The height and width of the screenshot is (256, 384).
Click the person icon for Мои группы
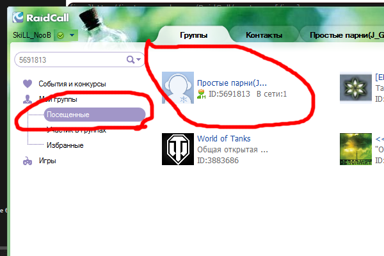pos(27,99)
